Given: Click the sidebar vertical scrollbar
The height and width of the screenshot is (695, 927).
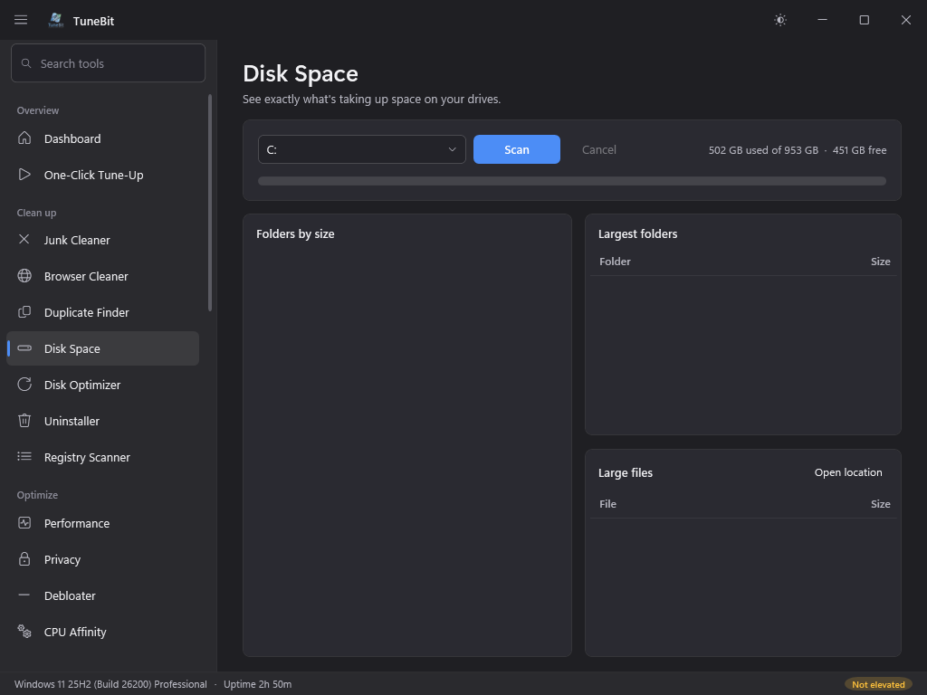Looking at the screenshot, I should (210, 202).
